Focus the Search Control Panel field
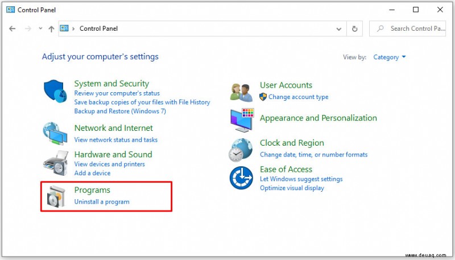This screenshot has width=455, height=260. click(x=407, y=28)
